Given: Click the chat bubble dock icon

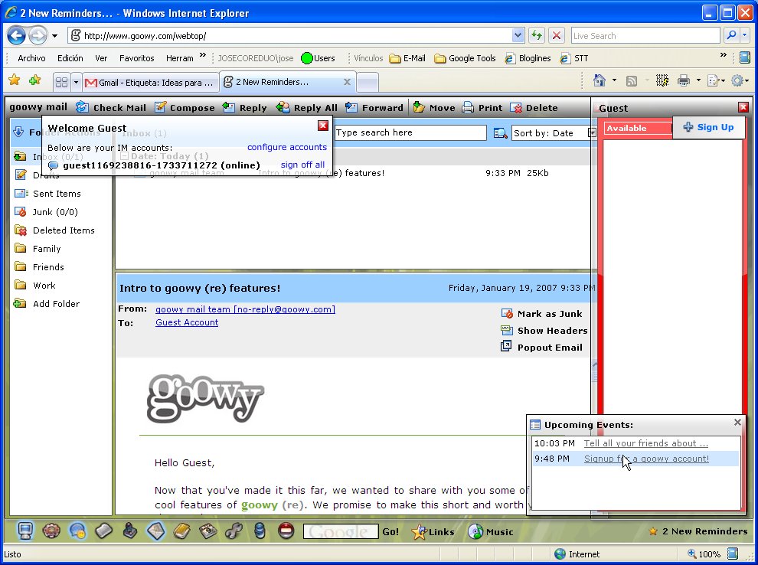Looking at the screenshot, I should (77, 531).
